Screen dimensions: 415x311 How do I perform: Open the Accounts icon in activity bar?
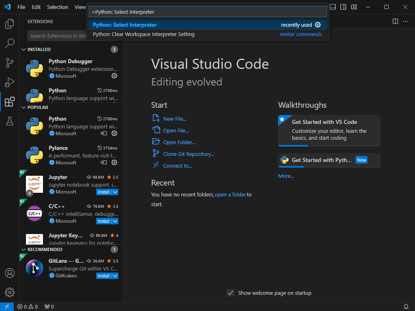(x=10, y=273)
